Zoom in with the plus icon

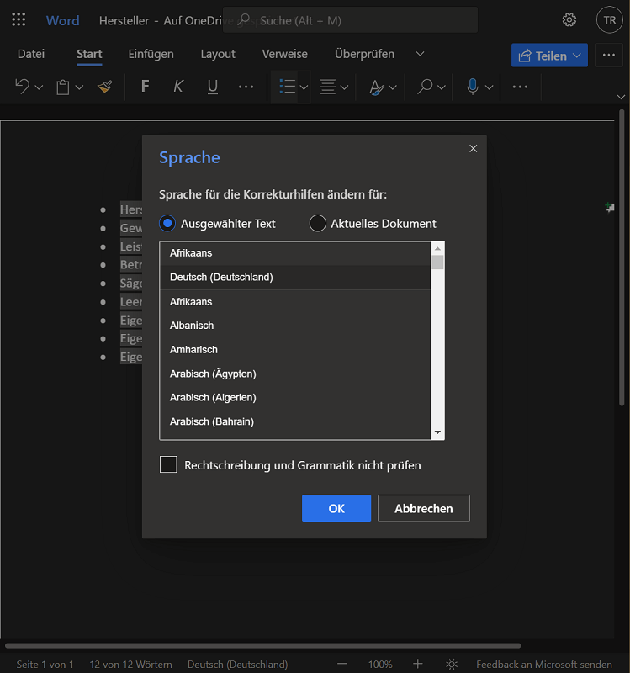point(417,664)
